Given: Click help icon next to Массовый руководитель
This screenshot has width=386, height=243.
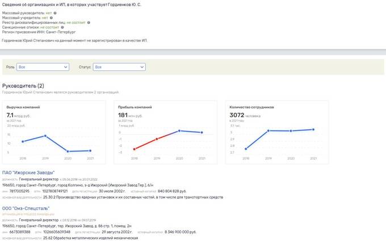Looking at the screenshot, I should (55, 13).
